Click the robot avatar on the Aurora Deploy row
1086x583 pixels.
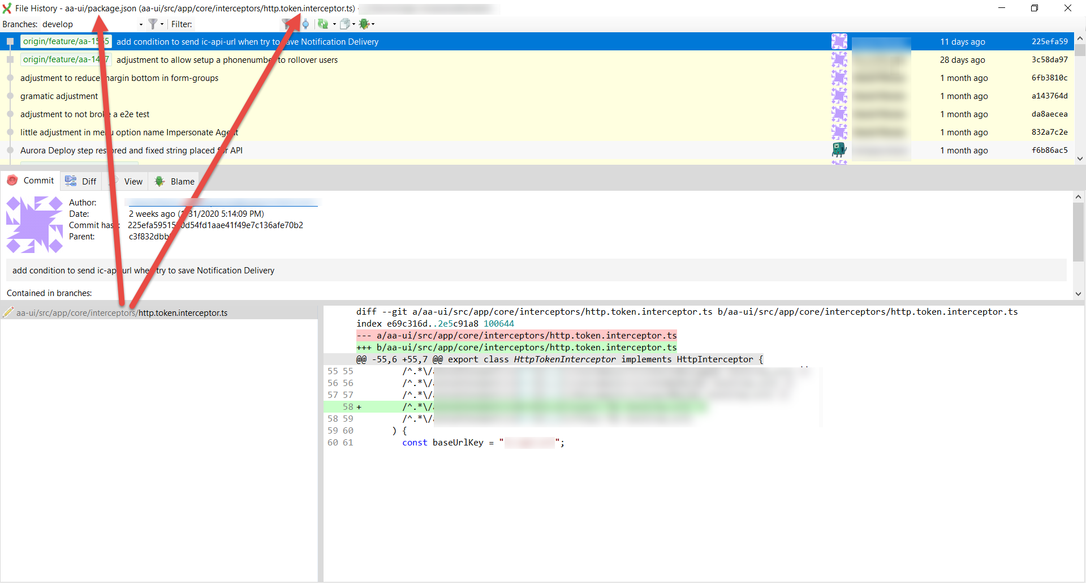pyautogui.click(x=839, y=150)
